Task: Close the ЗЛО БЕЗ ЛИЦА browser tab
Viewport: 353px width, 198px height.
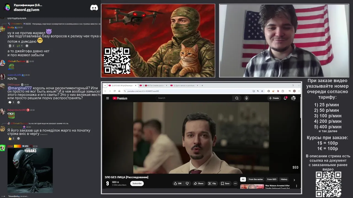Action: [x=135, y=86]
